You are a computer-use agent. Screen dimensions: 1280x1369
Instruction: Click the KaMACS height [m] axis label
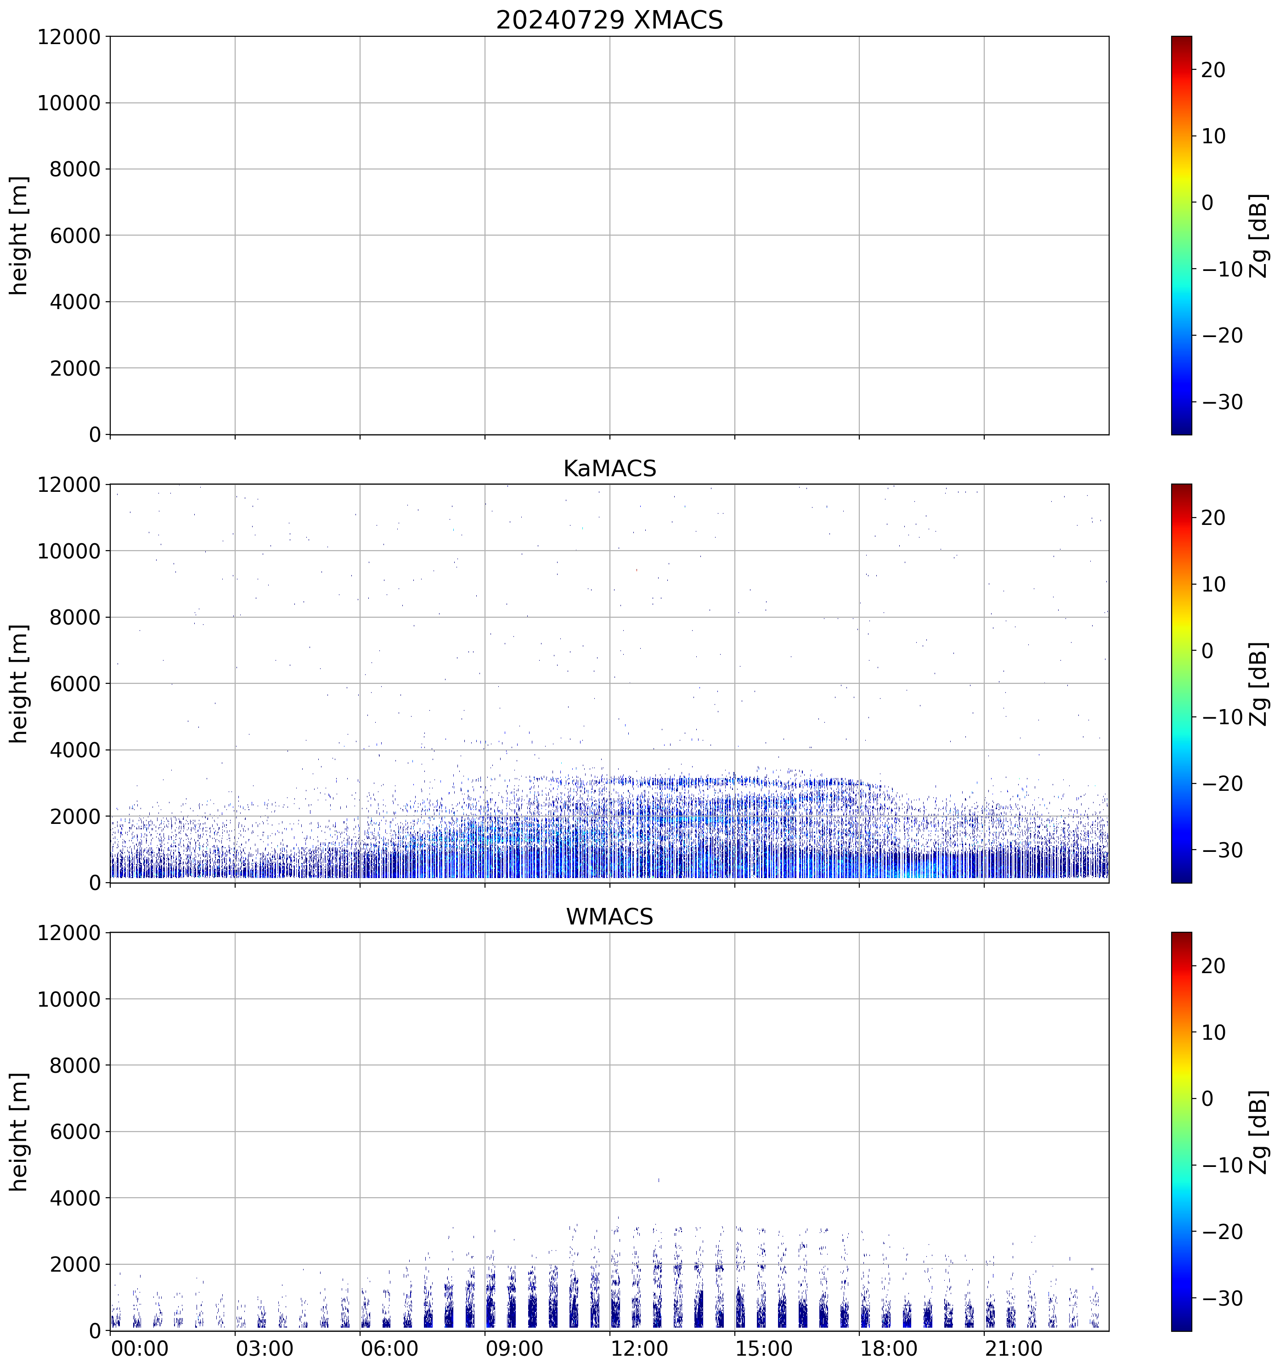[x=19, y=683]
